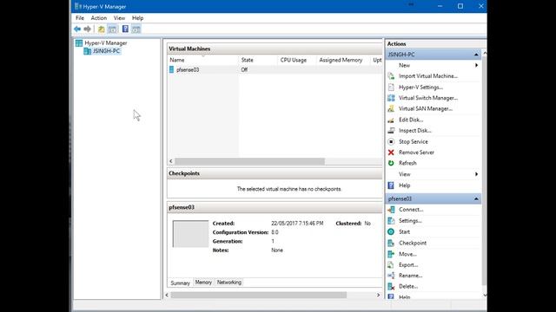Click the pfsense03 VM thumbnail preview
Screen dimensions: 556x312
(190, 234)
